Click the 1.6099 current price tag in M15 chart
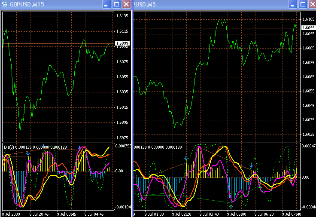 (122, 43)
